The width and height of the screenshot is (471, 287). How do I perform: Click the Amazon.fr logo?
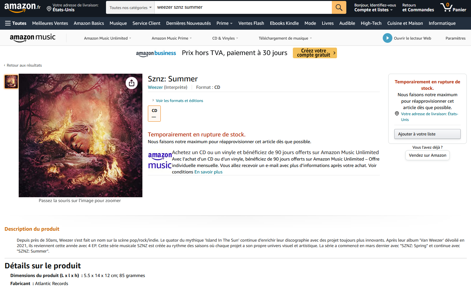[23, 7]
